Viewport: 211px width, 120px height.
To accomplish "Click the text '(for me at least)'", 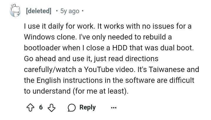I will (100, 91).
